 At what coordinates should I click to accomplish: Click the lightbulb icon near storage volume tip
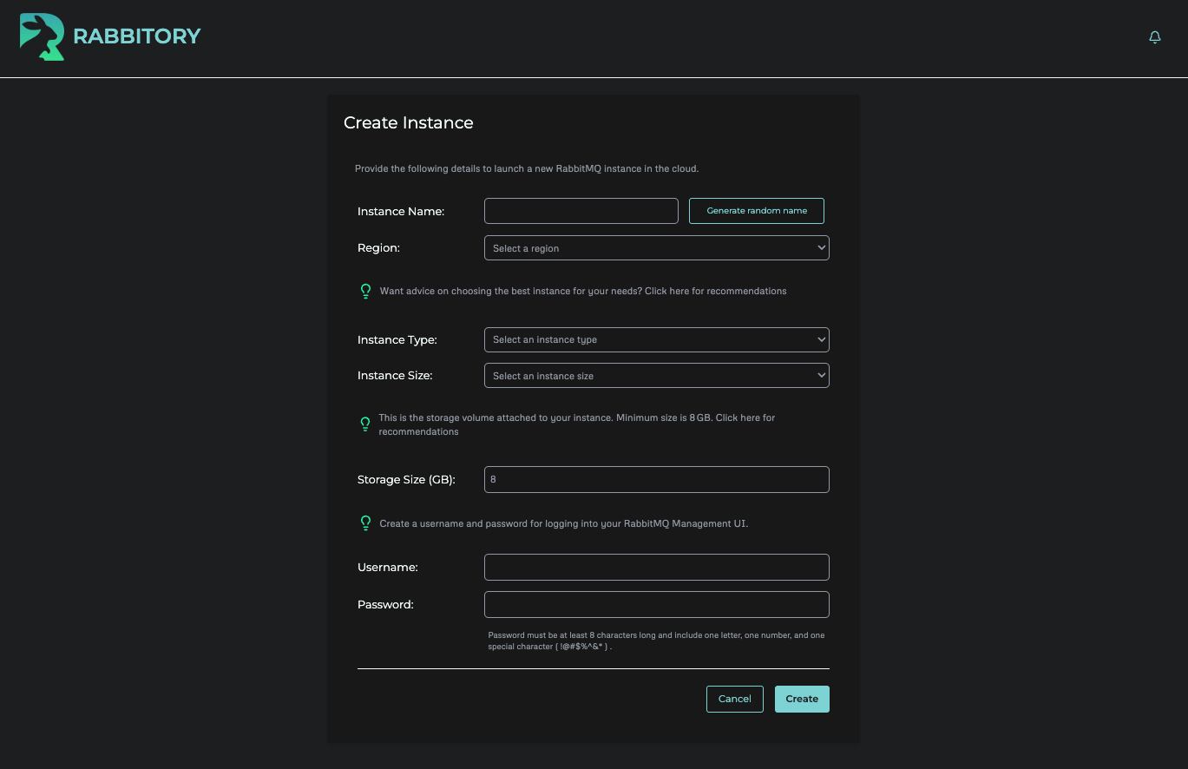pos(365,424)
